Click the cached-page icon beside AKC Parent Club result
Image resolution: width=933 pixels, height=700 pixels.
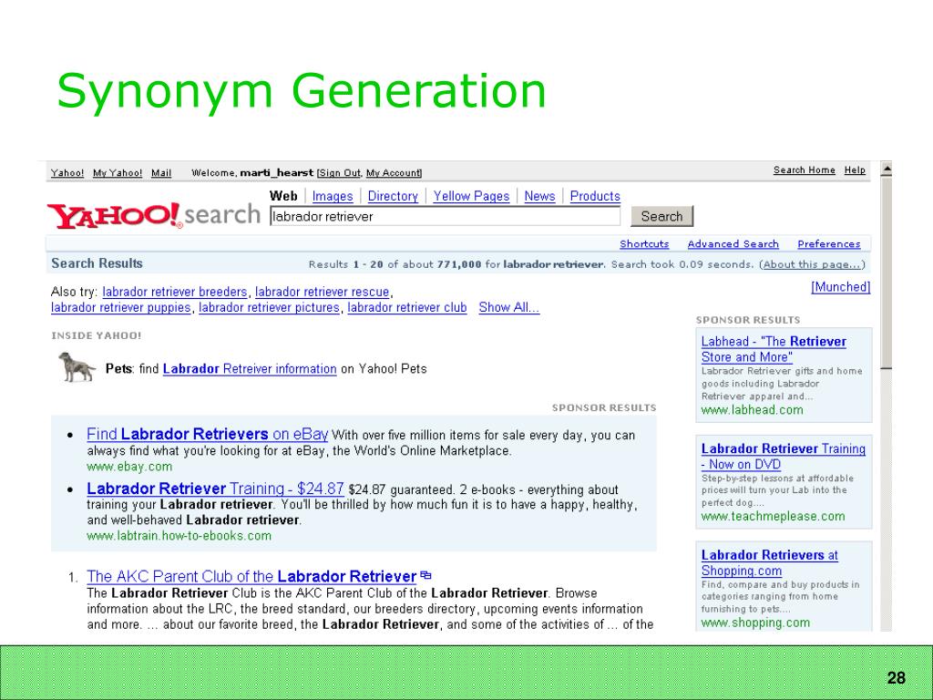click(x=425, y=575)
